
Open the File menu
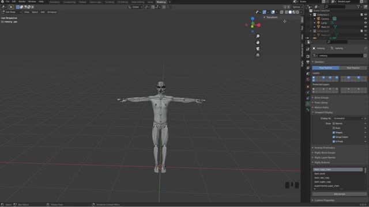[x=7, y=2]
